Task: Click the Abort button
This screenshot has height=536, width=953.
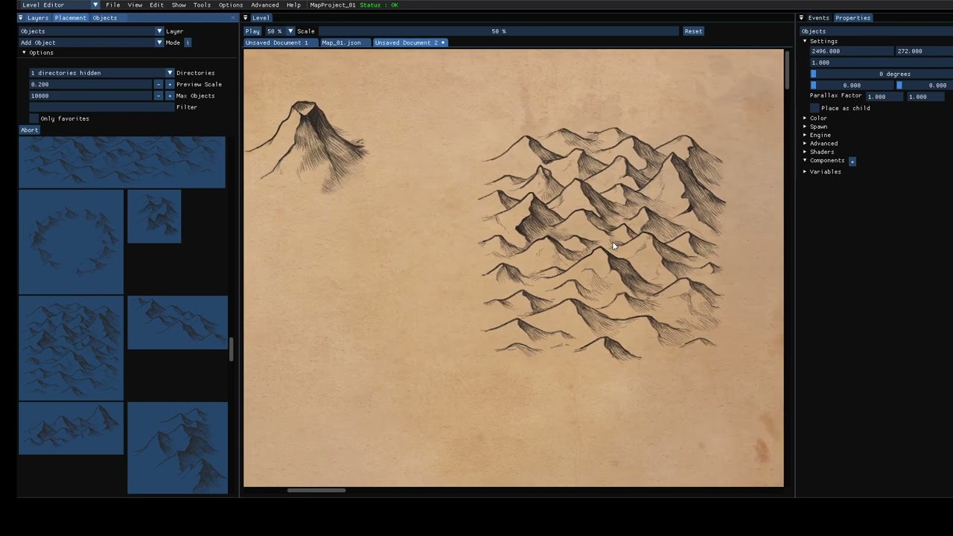Action: 29,130
